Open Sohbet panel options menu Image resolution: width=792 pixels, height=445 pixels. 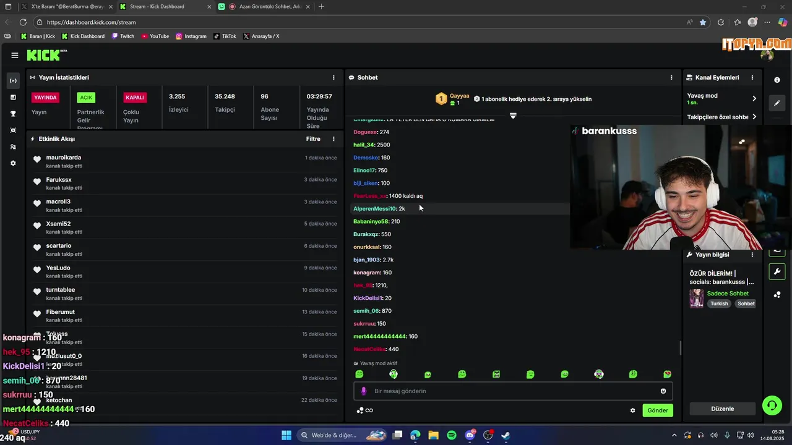point(671,77)
